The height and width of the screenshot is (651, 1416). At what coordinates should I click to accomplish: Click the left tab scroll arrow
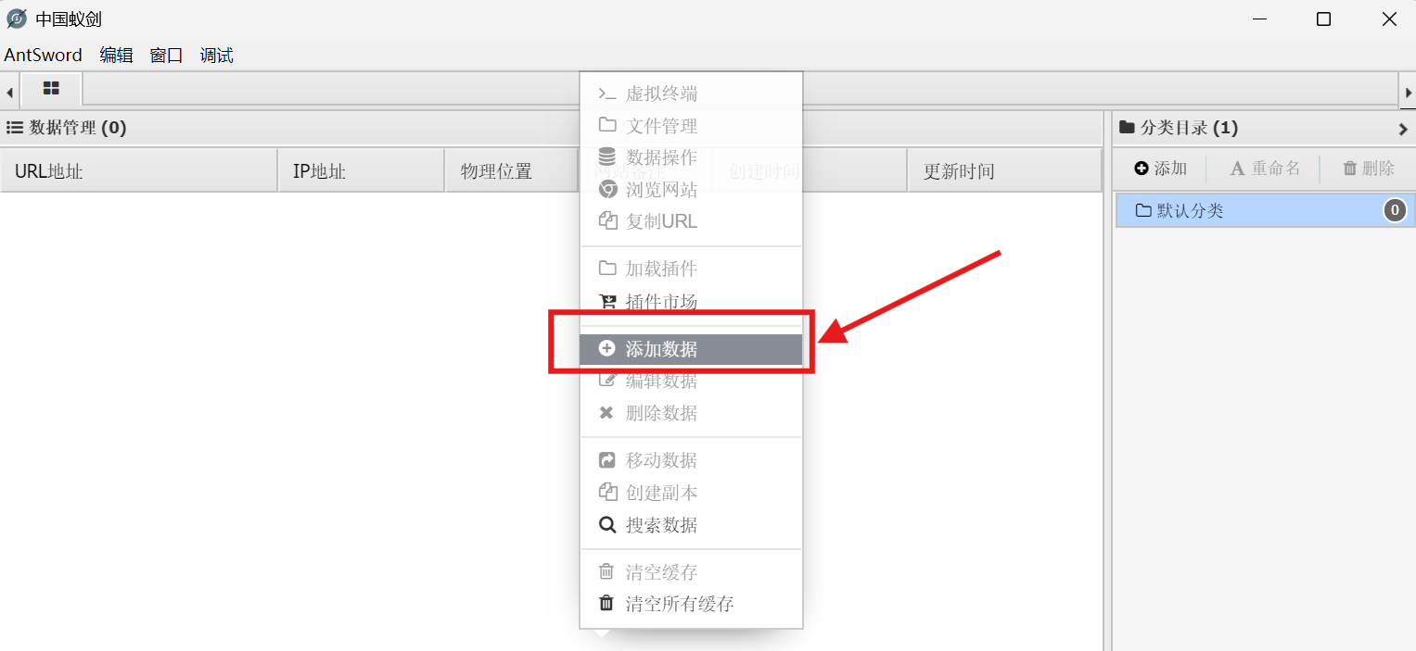9,92
